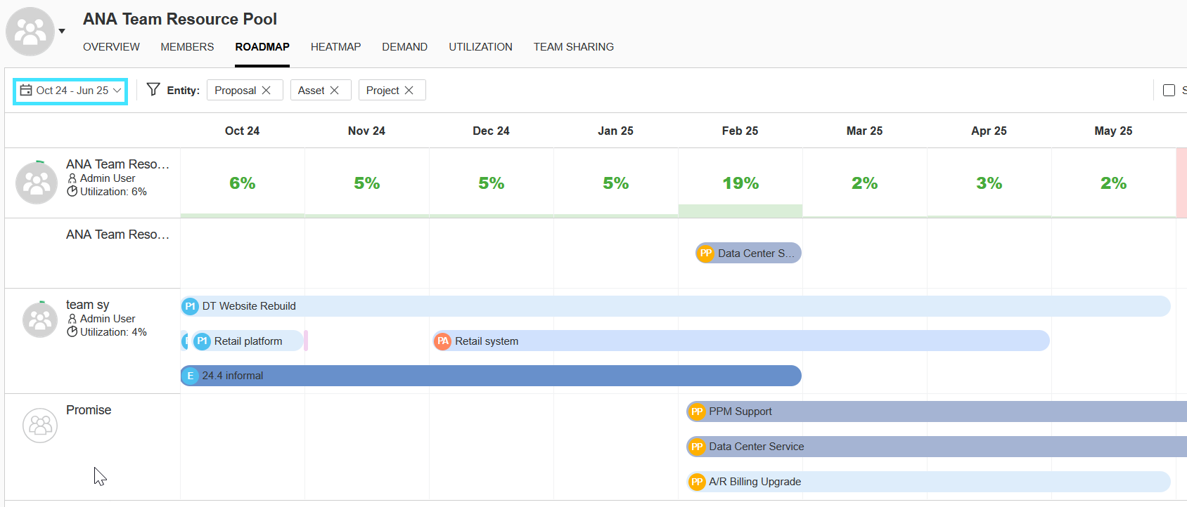
Task: Click the team sy avatar icon
Action: (40, 320)
